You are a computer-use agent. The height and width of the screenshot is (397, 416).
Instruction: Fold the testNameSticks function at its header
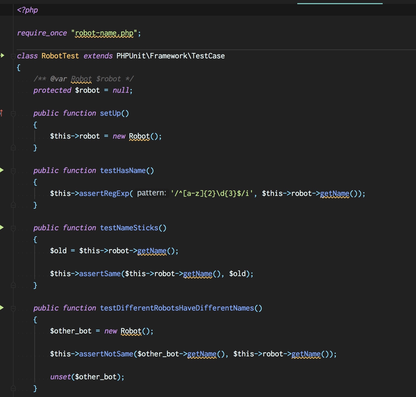tap(13, 228)
